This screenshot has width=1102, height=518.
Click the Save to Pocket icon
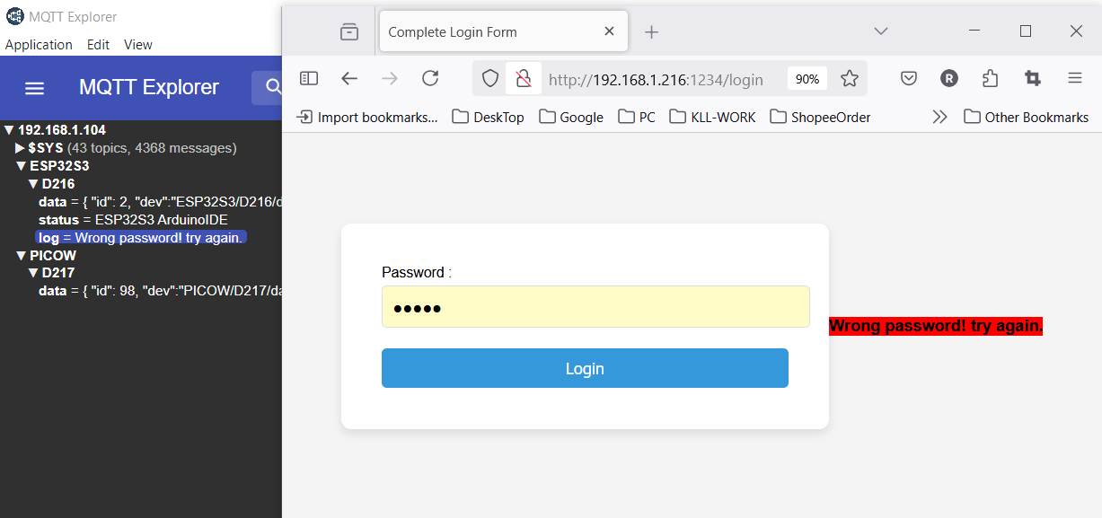coord(909,79)
